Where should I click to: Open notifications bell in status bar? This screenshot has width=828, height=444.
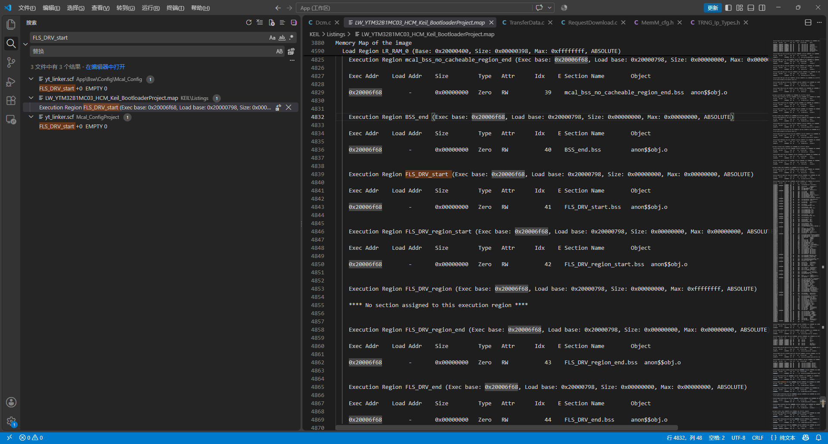819,438
